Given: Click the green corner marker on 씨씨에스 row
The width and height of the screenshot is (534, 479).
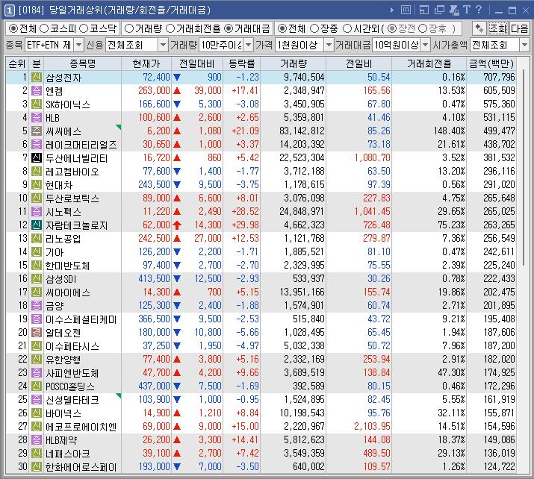Looking at the screenshot, I should (x=119, y=128).
